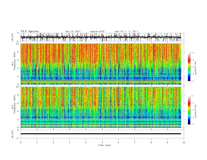Click time axis tick label "3"
The width and height of the screenshot is (207, 160).
coord(70,142)
